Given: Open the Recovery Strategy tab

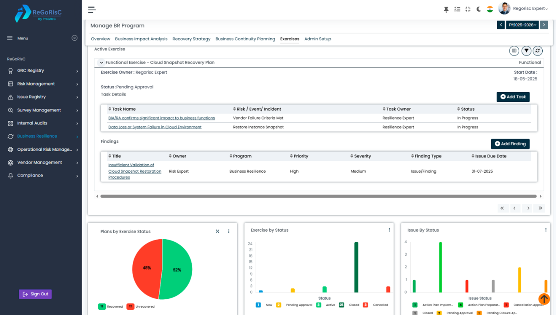Looking at the screenshot, I should 191,39.
